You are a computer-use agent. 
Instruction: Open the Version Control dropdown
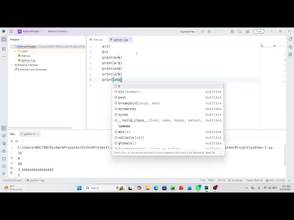[x=58, y=32]
